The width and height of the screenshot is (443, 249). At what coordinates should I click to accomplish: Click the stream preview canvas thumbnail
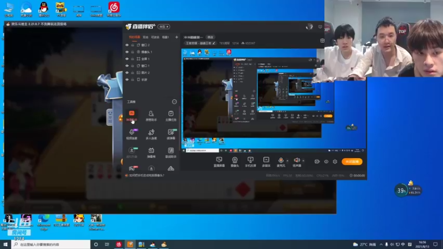pos(274,101)
